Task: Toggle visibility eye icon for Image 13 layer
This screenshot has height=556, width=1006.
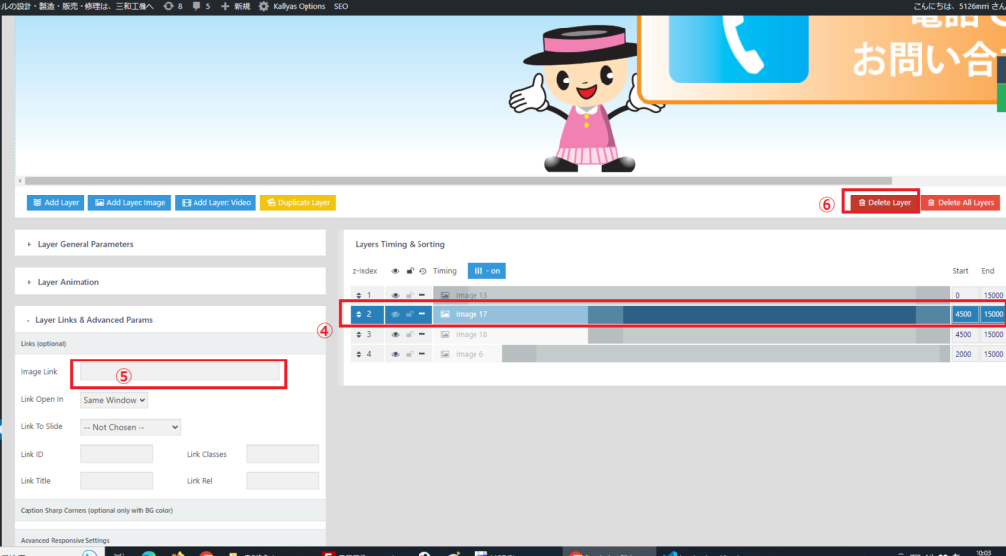Action: point(395,295)
